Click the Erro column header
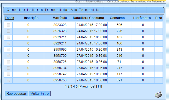 (x=159, y=18)
